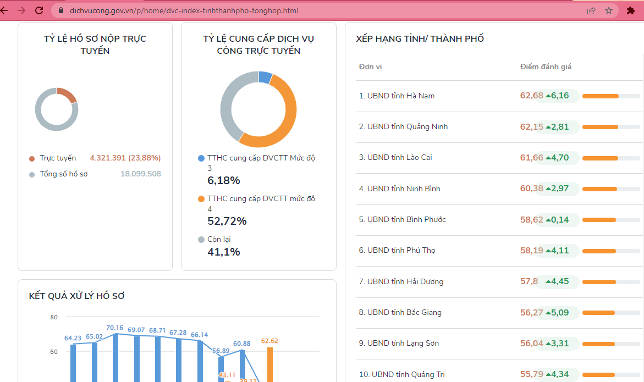Click the Phú Thọ orange score bar

(599, 251)
